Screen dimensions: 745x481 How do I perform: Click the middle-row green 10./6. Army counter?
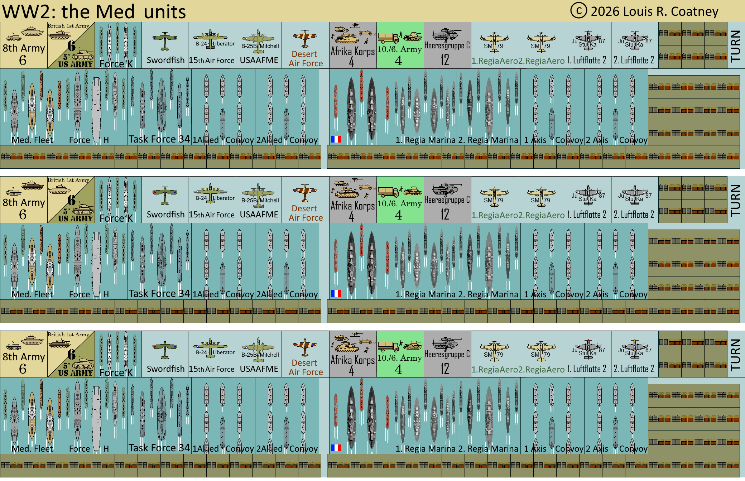click(400, 200)
